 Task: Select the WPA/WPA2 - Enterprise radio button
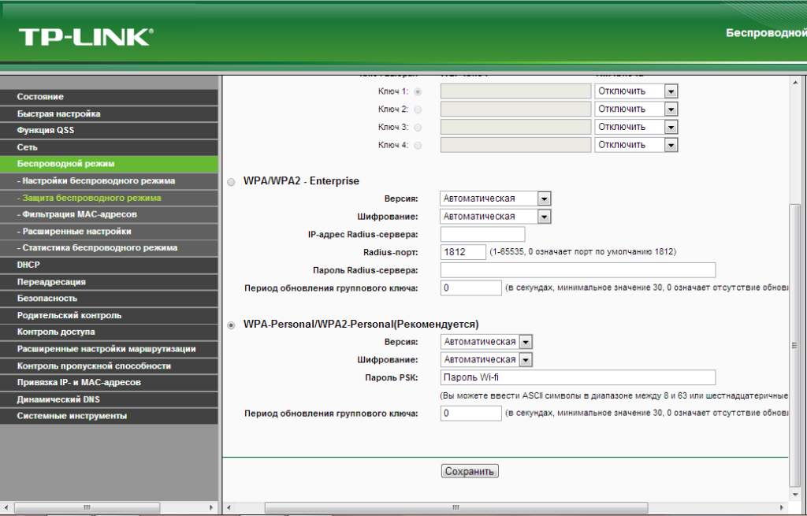pyautogui.click(x=231, y=182)
